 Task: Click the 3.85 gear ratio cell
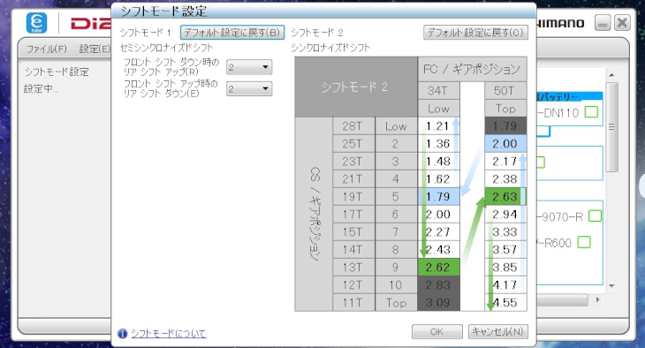click(x=505, y=268)
